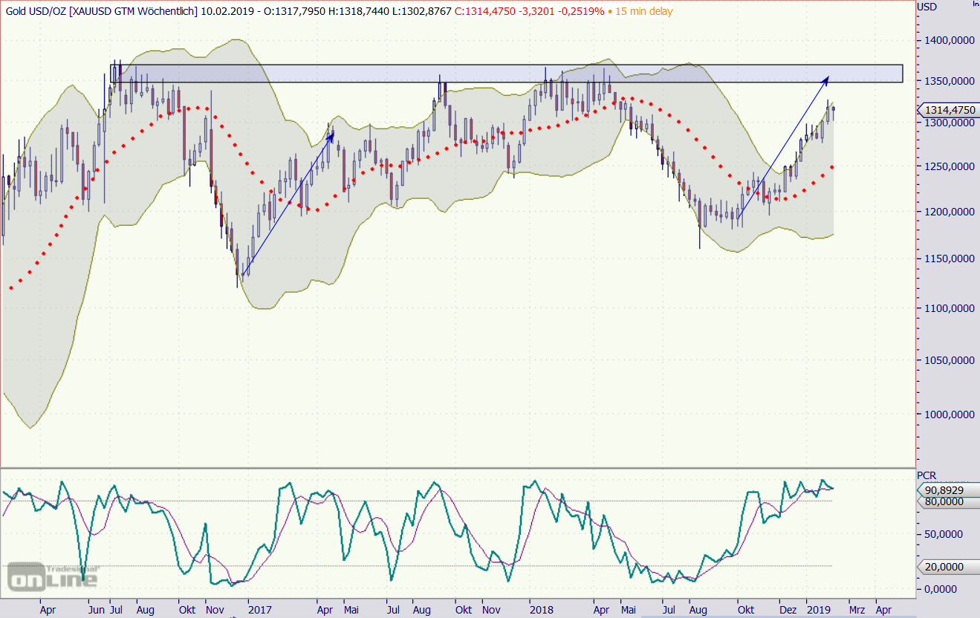The image size is (980, 618).
Task: Click the USD axis unit label
Action: 927,7
